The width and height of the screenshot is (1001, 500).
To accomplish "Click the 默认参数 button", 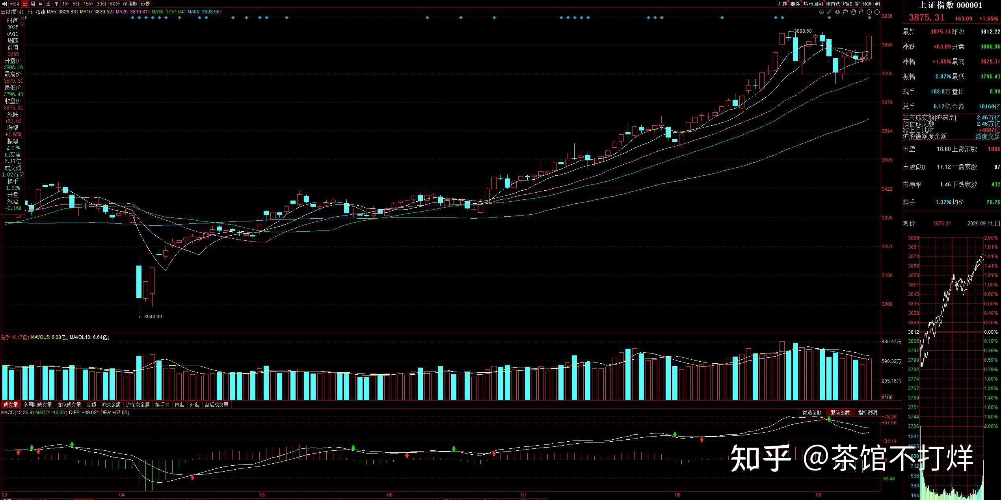I will coord(840,413).
